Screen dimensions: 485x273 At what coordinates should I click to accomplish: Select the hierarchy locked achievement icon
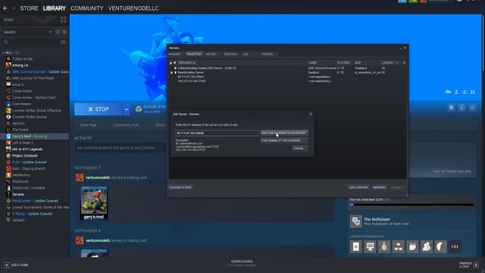(399, 246)
